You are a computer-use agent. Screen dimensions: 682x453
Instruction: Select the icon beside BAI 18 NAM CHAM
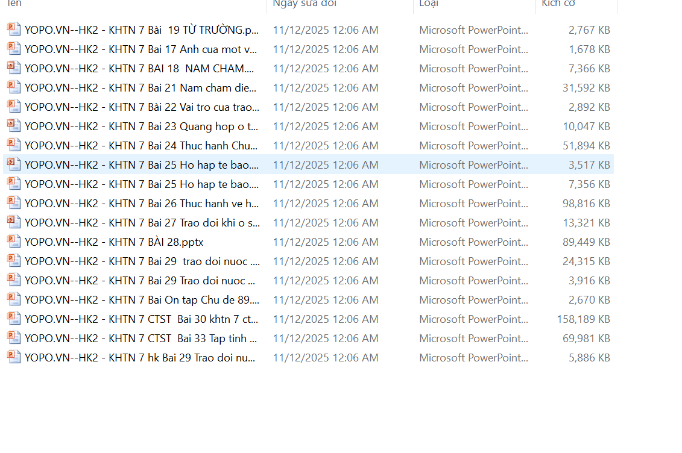pos(14,68)
